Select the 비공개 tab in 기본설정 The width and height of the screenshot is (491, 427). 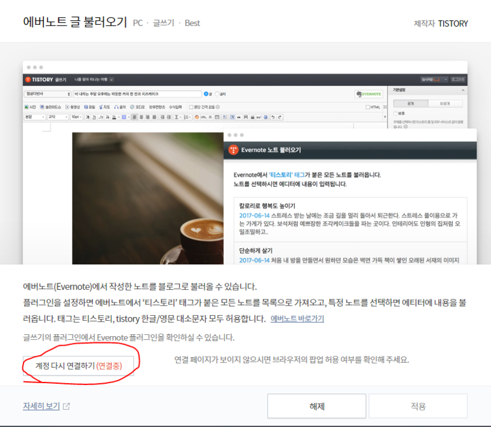click(x=445, y=104)
